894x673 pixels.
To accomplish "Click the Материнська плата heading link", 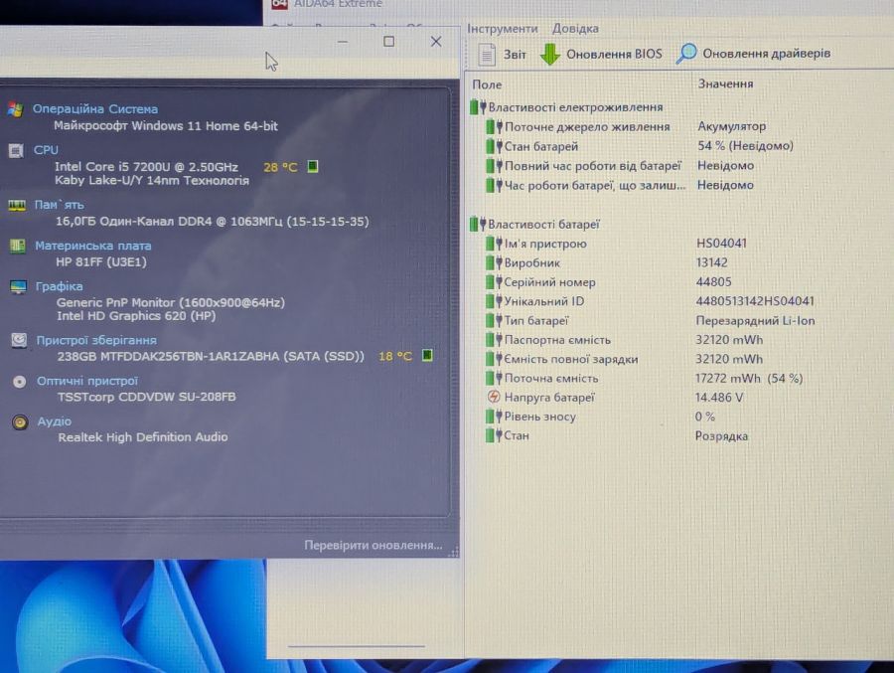I will pos(93,246).
